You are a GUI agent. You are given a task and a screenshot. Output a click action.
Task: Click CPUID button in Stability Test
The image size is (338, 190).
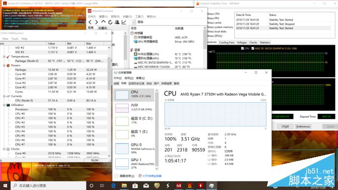(x=285, y=126)
